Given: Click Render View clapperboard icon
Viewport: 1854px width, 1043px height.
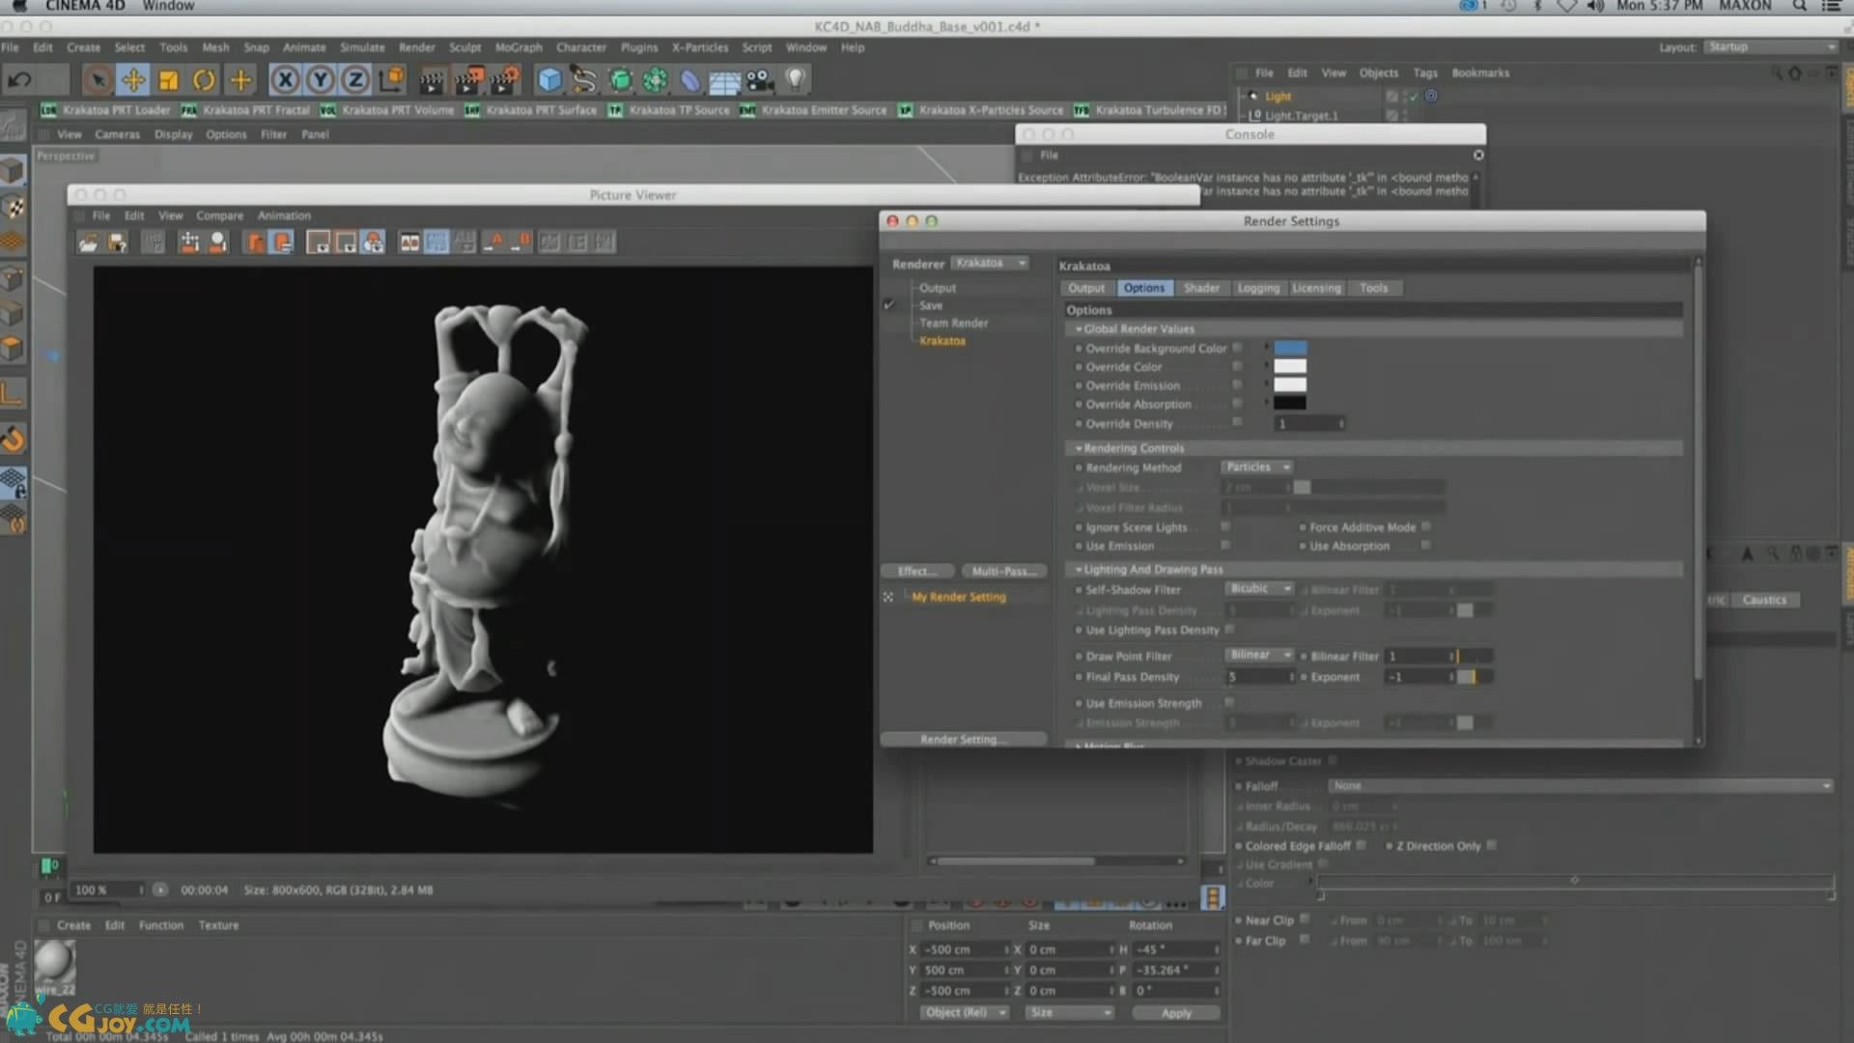Looking at the screenshot, I should (432, 80).
